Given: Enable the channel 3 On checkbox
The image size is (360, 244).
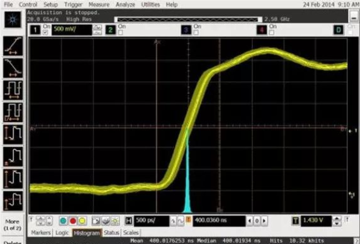Looking at the screenshot, I should pyautogui.click(x=196, y=33).
